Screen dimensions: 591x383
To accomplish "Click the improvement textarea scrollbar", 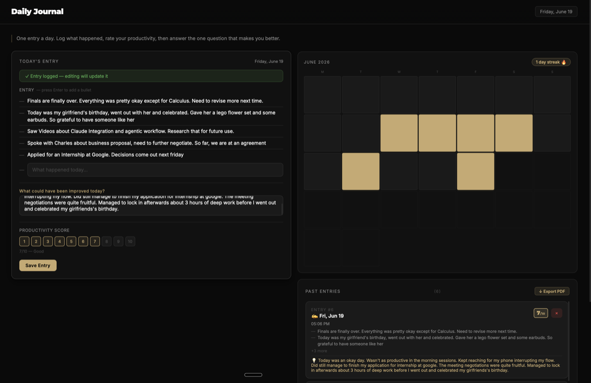I will pos(282,209).
